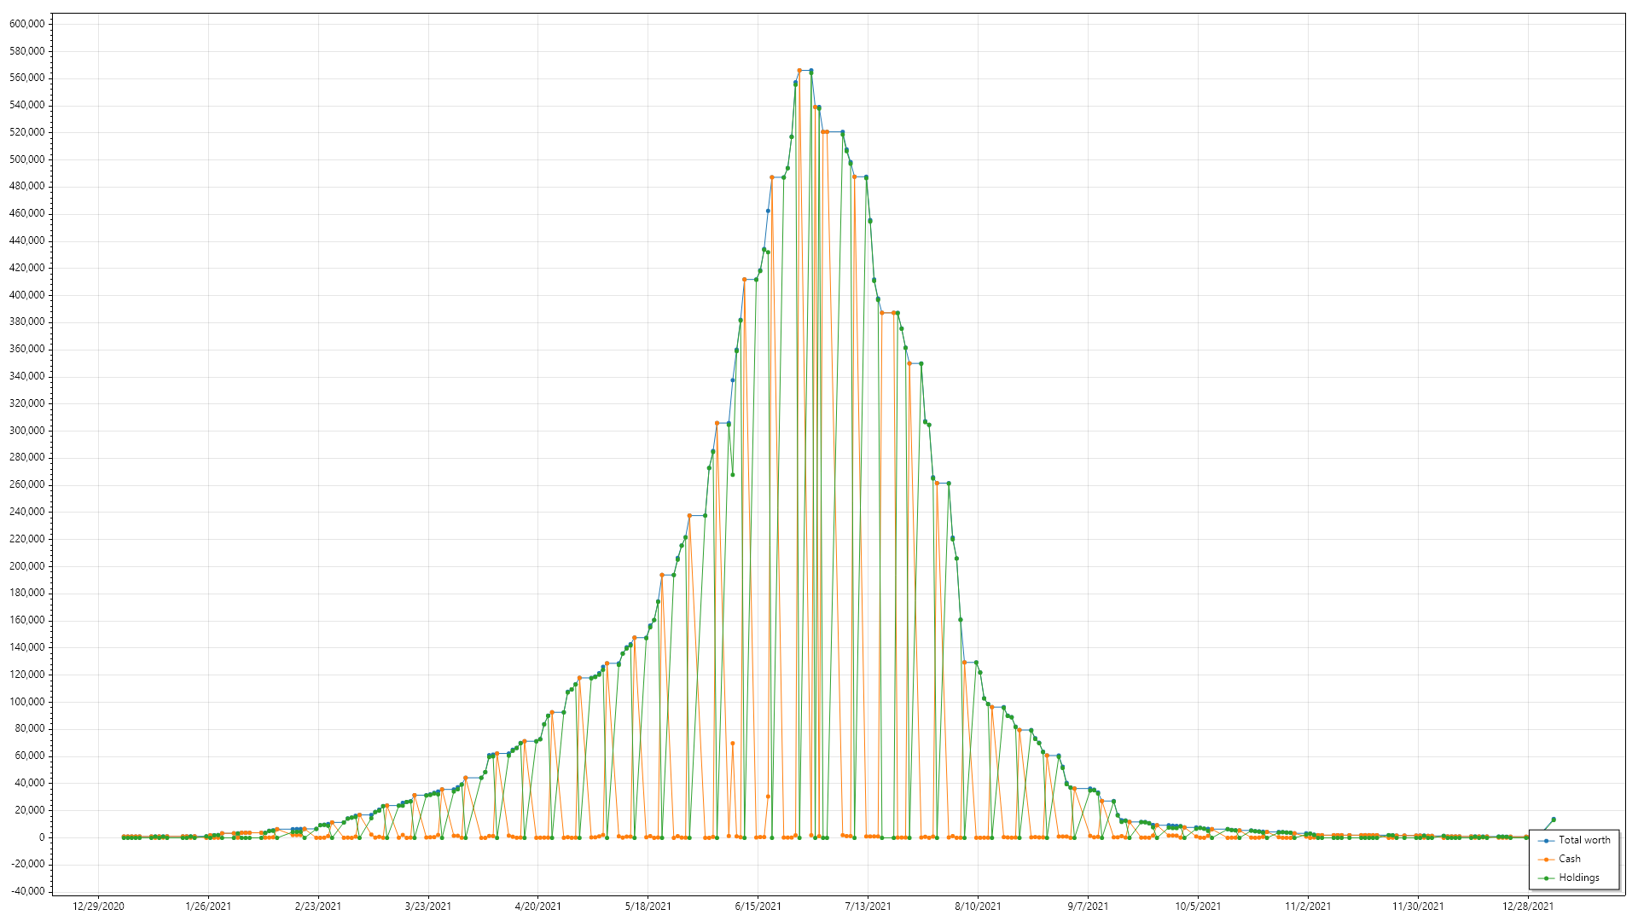Click the 9/7/2021 date axis label
Viewport: 1638px width, 921px height.
1088,907
